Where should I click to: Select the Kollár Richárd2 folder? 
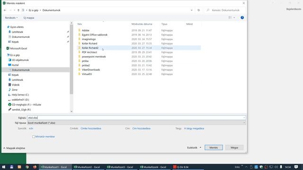point(90,48)
